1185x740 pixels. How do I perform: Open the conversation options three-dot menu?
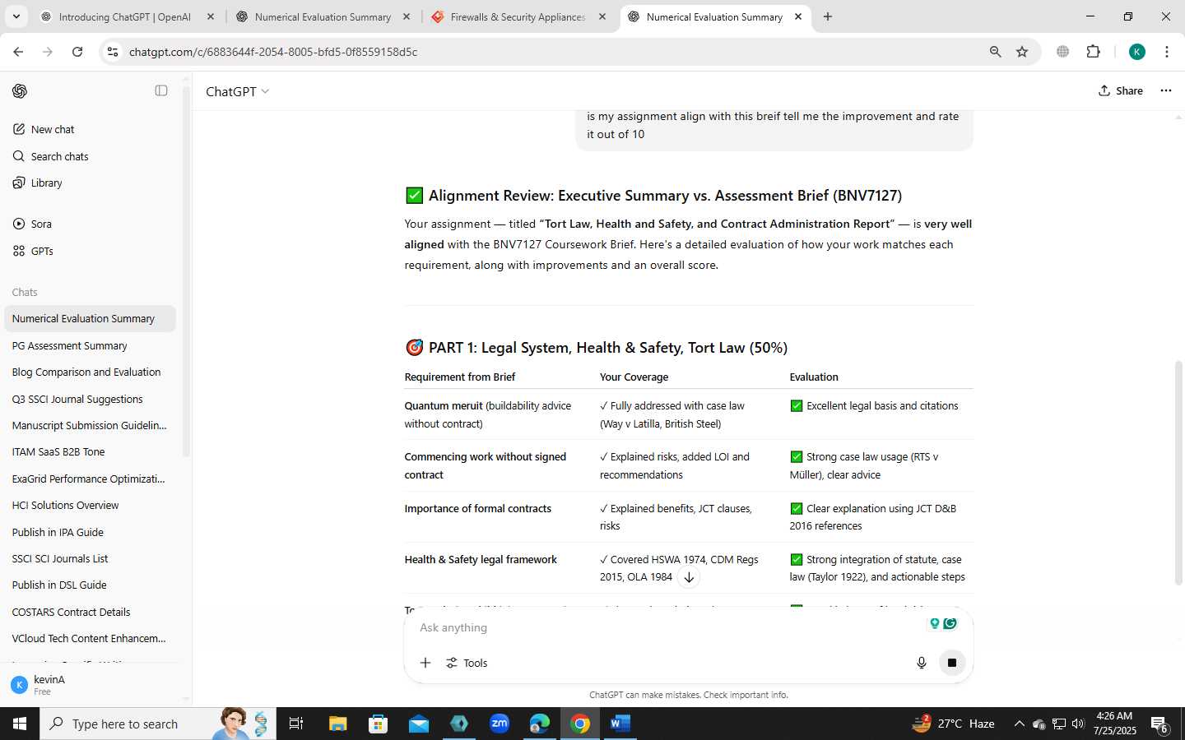1165,90
